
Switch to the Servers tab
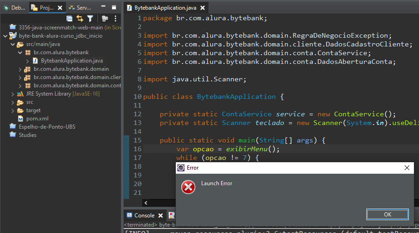point(80,8)
